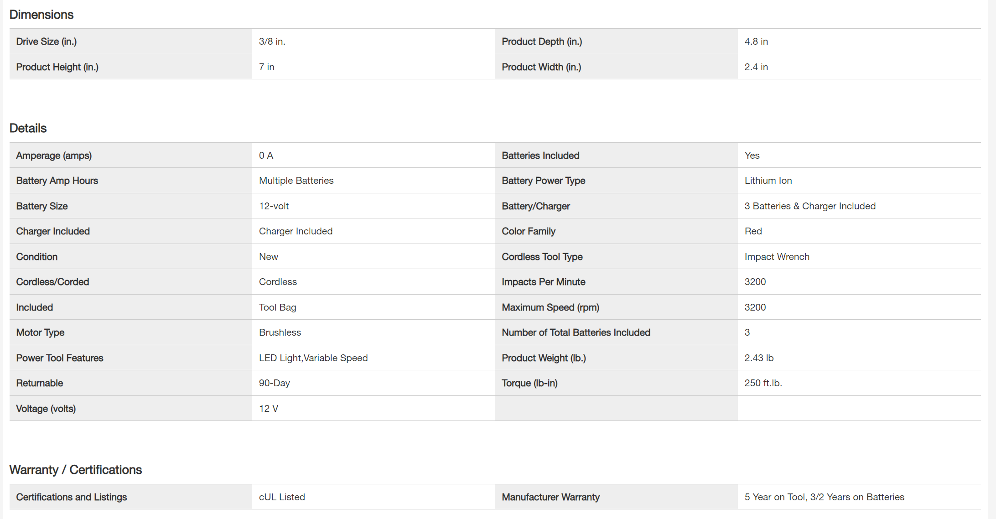Click the Dimensions section heading
996x519 pixels.
[41, 15]
